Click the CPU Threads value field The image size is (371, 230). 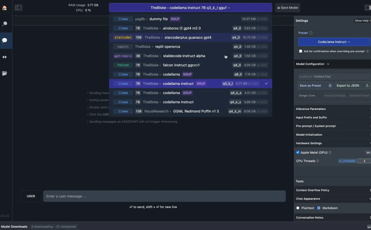(x=364, y=161)
